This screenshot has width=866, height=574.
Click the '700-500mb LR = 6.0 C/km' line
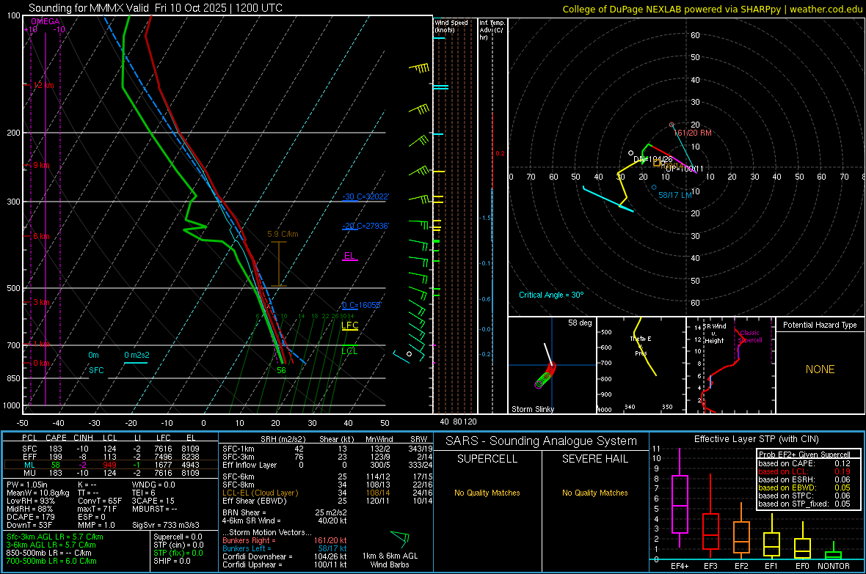click(51, 561)
